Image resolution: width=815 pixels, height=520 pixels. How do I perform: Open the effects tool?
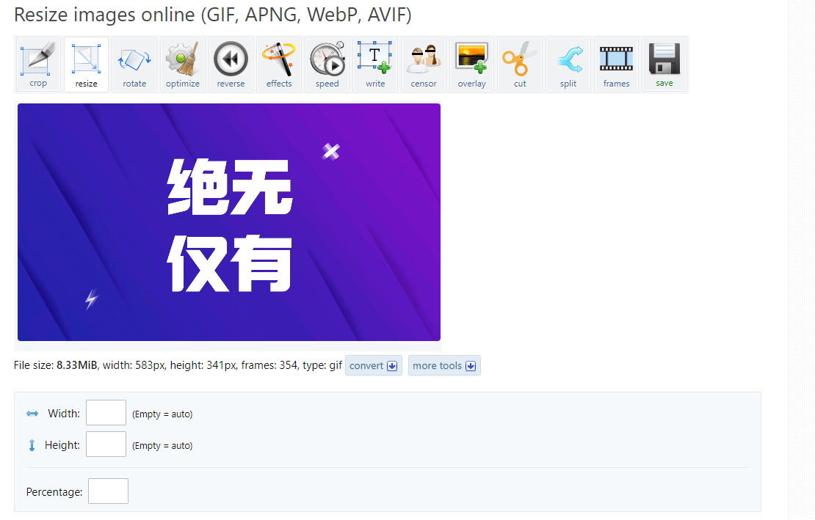[279, 65]
